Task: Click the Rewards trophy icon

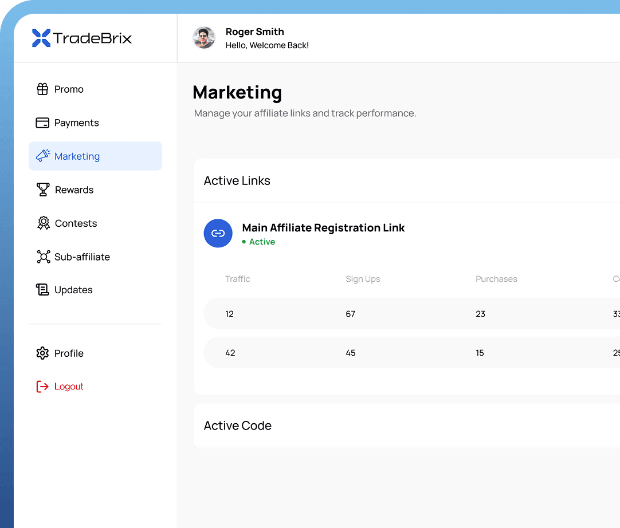Action: tap(43, 190)
